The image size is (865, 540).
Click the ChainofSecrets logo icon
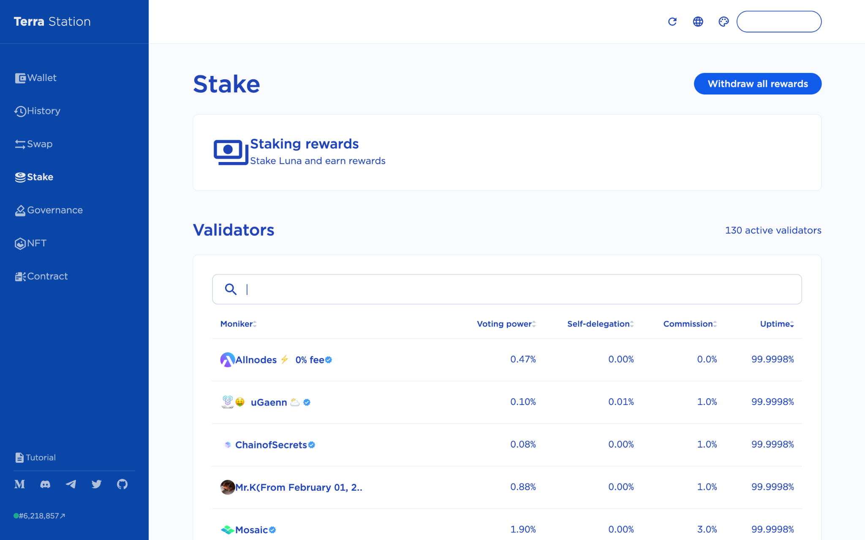[228, 445]
